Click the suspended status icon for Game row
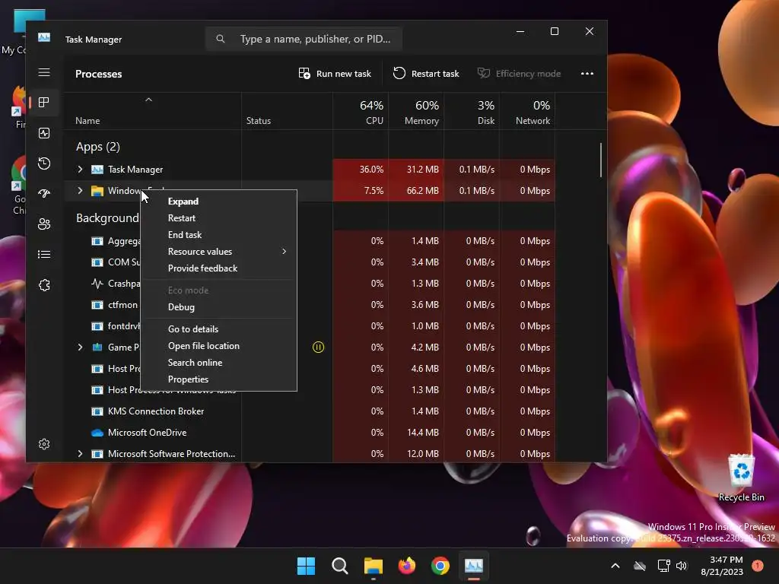This screenshot has height=584, width=779. click(319, 347)
